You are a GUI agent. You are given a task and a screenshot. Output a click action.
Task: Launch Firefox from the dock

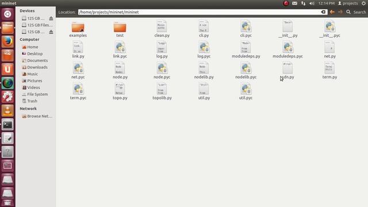[7, 41]
